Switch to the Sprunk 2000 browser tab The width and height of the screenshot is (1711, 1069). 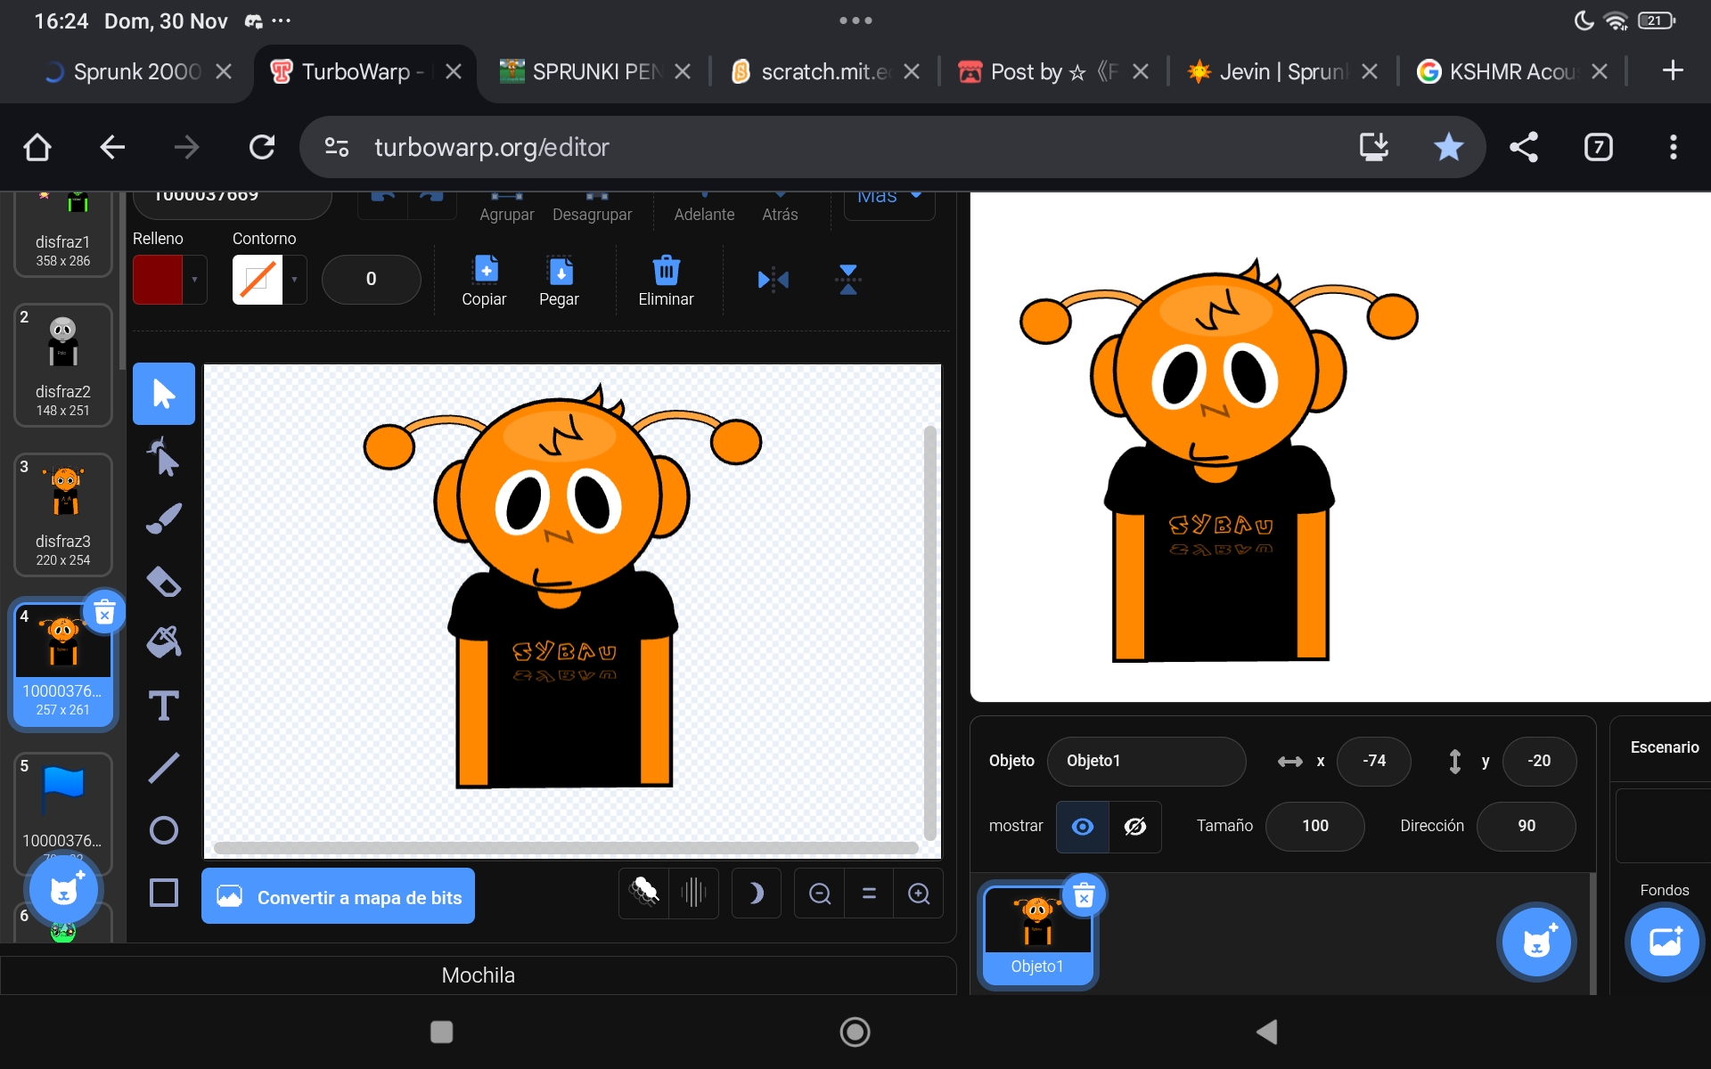click(135, 71)
